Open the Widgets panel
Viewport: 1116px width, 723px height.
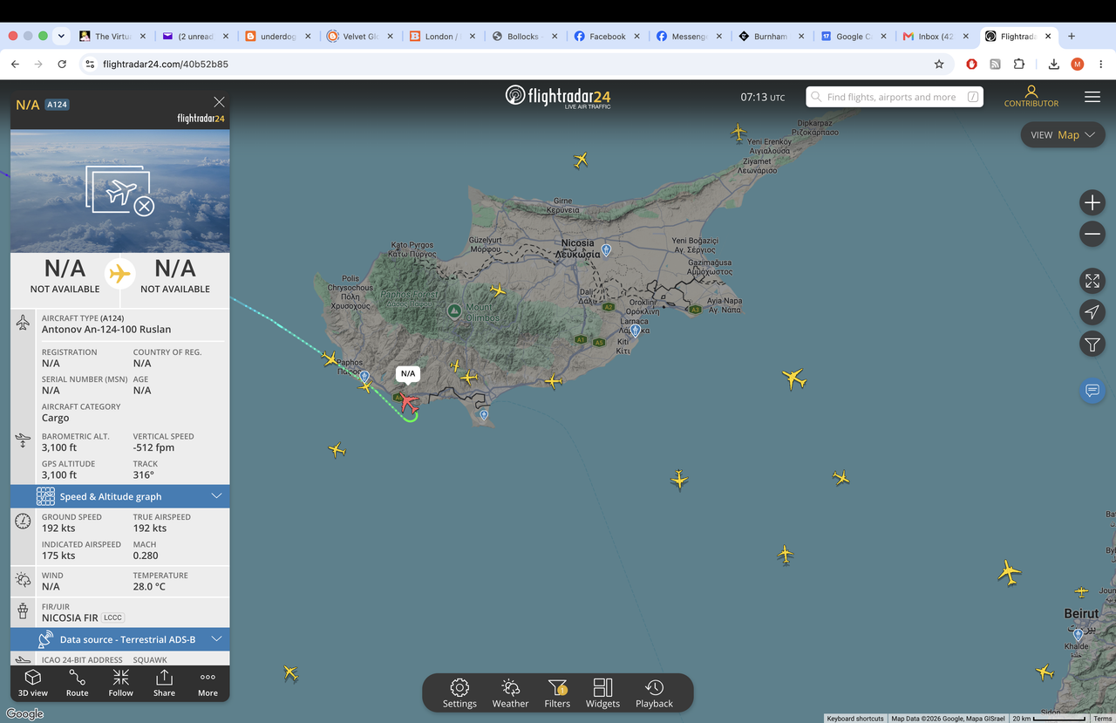[602, 693]
